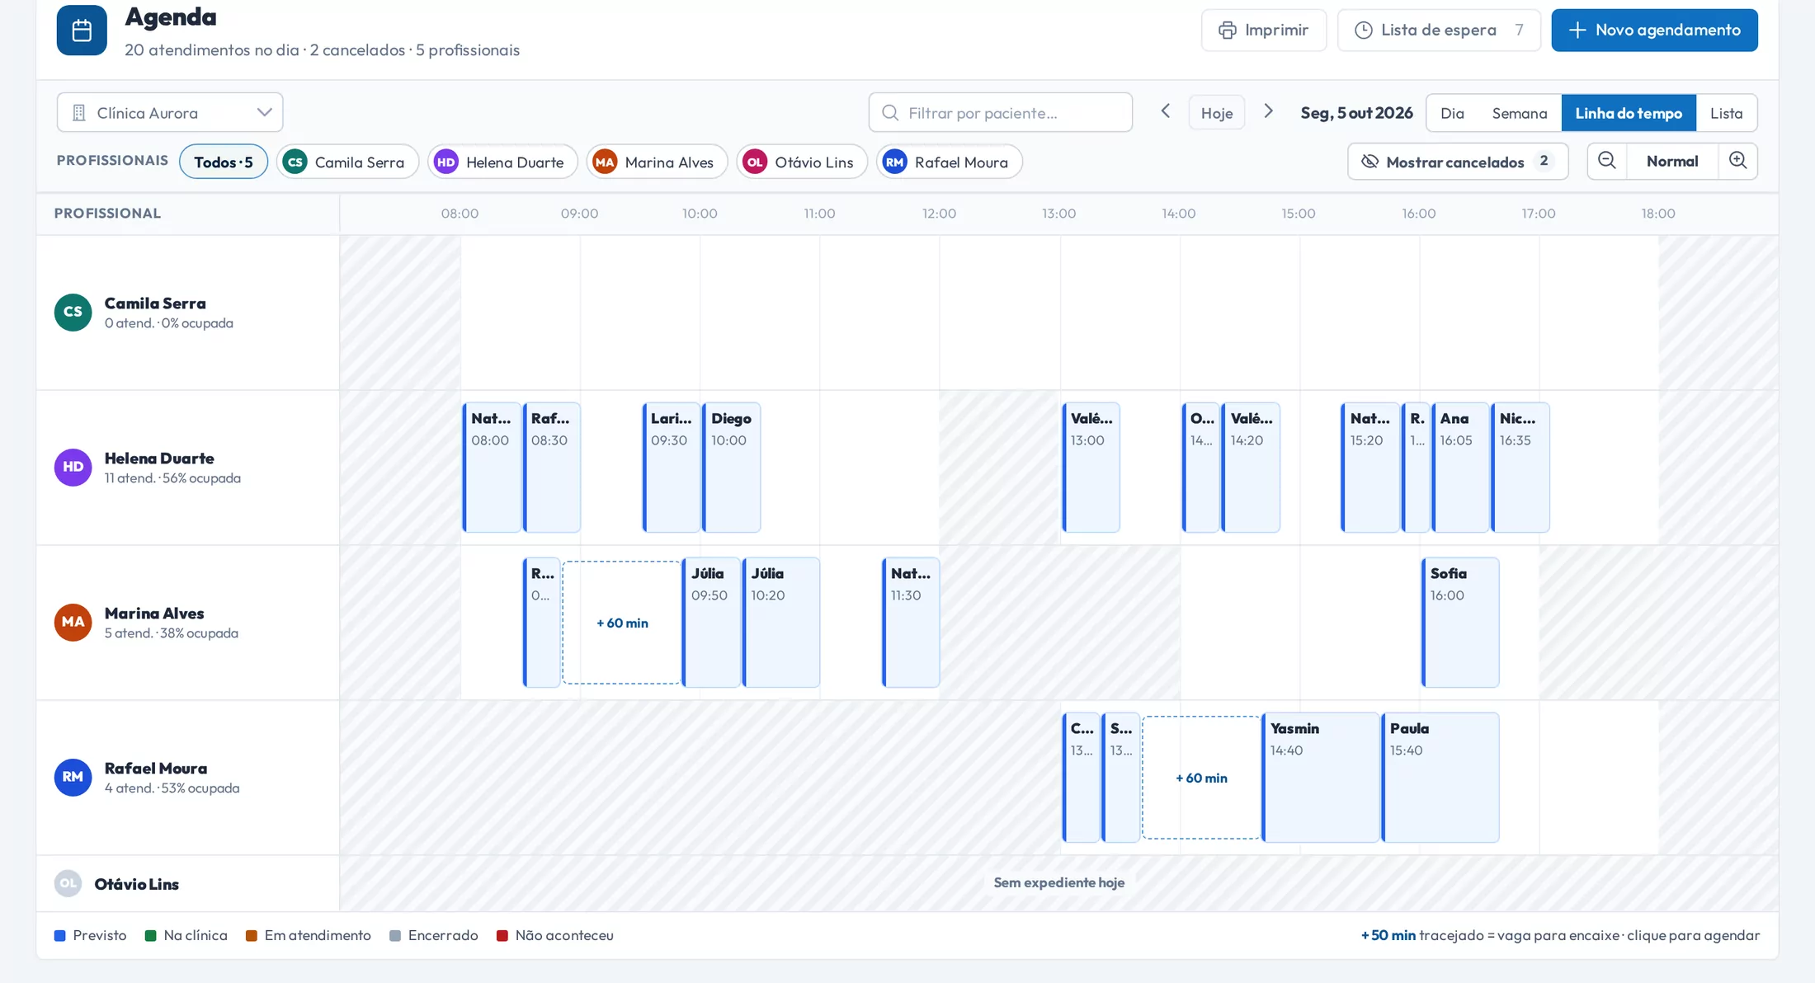Viewport: 1815px width, 983px height.
Task: Zoom out the timeline
Action: (1607, 161)
